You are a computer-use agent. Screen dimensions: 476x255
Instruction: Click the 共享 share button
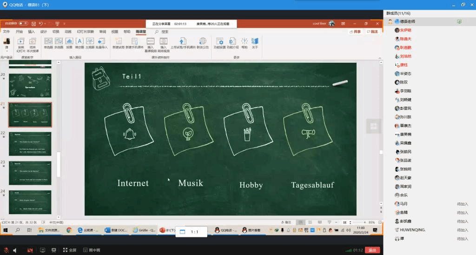(355, 32)
